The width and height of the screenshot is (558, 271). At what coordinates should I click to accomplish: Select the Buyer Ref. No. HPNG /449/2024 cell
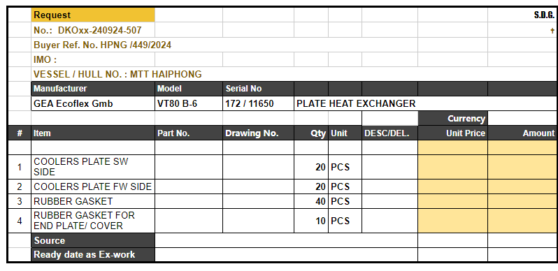224,45
